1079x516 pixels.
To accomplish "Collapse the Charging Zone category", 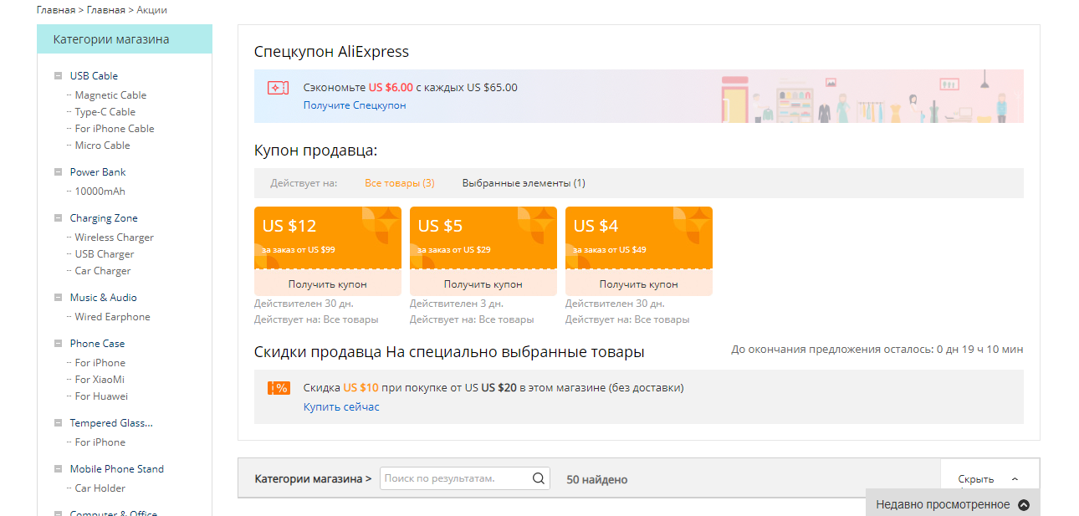I will 58,218.
